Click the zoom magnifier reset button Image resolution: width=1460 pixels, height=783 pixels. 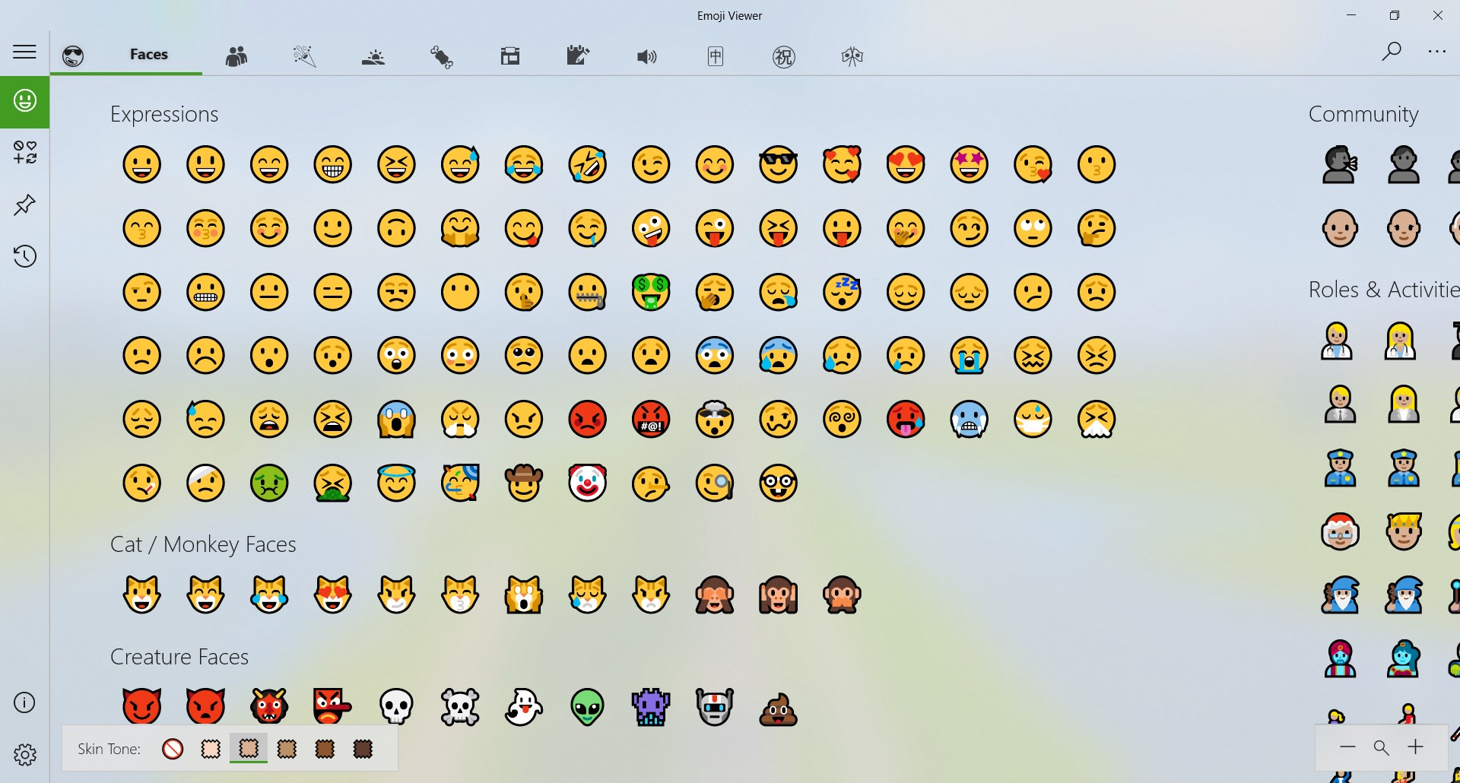(x=1382, y=748)
